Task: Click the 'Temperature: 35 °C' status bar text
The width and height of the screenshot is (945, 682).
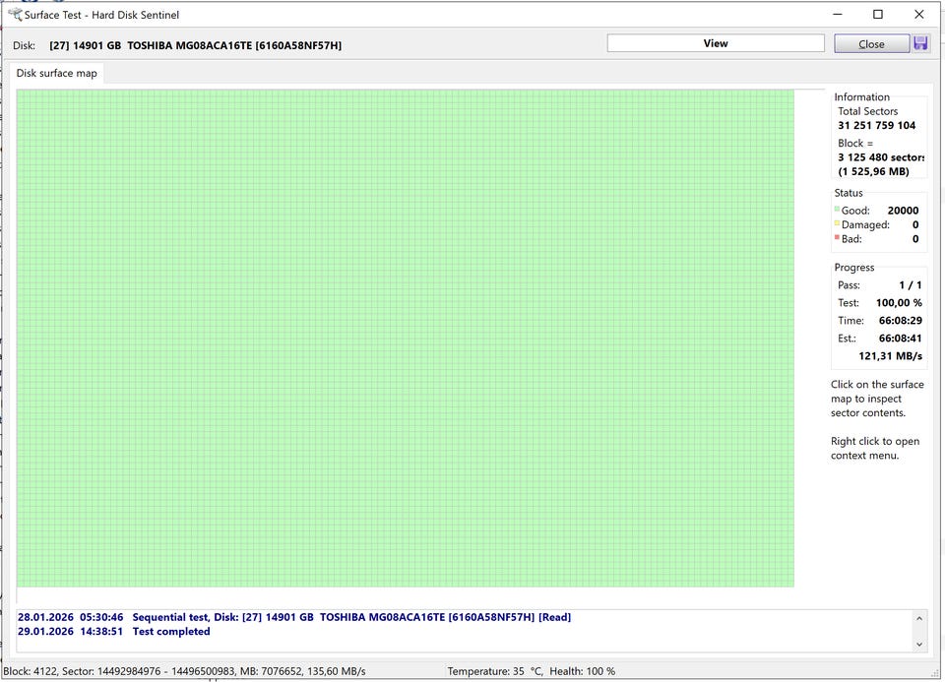Action: point(495,671)
